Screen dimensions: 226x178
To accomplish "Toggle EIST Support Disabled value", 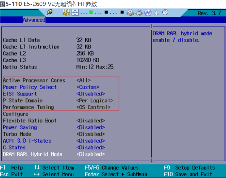I will pos(91,94).
